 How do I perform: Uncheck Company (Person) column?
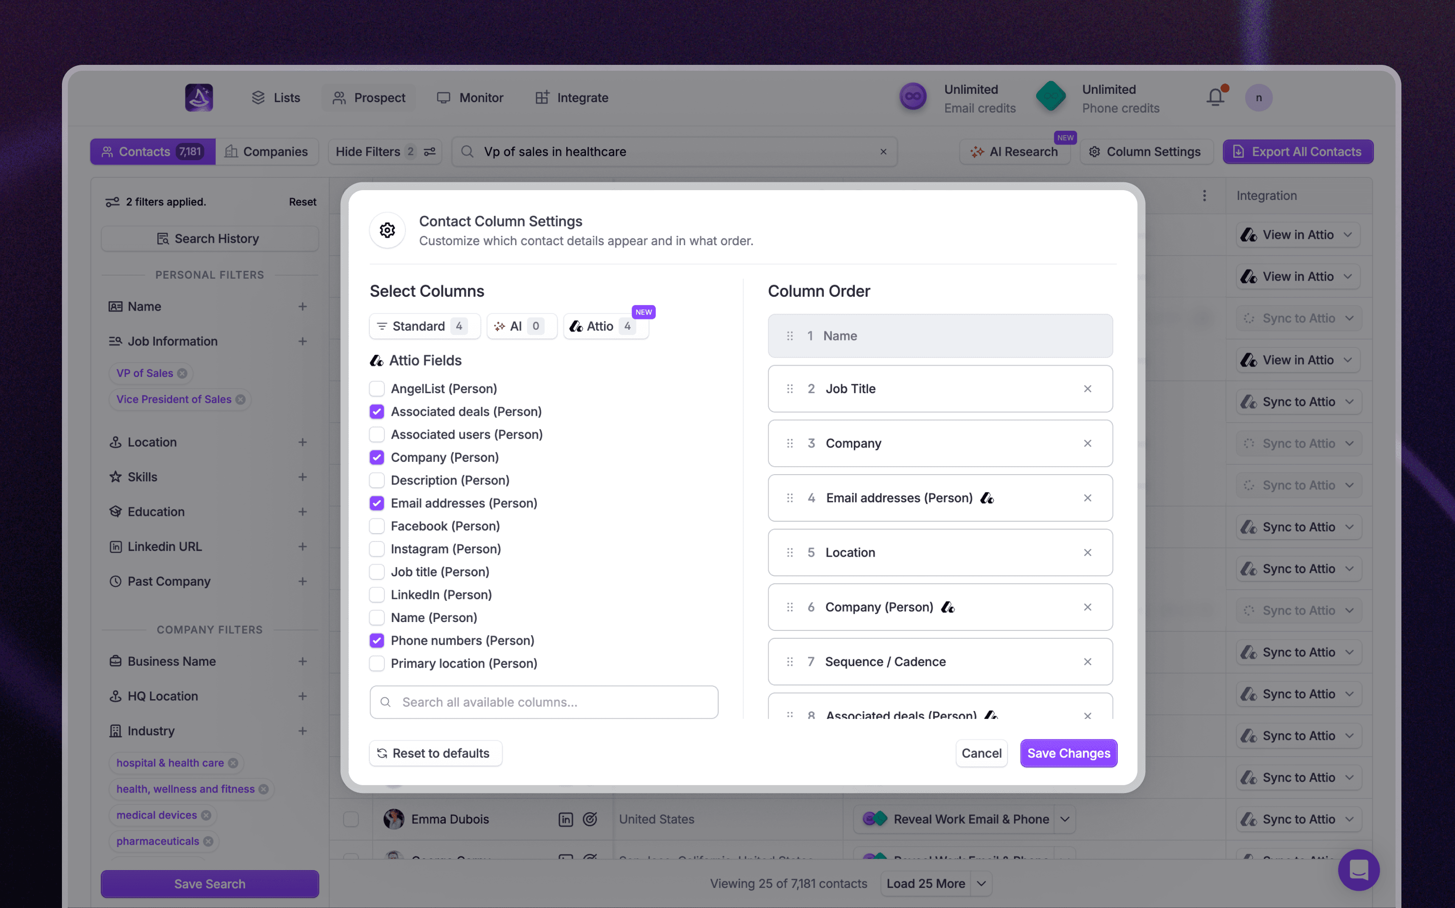[x=377, y=457]
